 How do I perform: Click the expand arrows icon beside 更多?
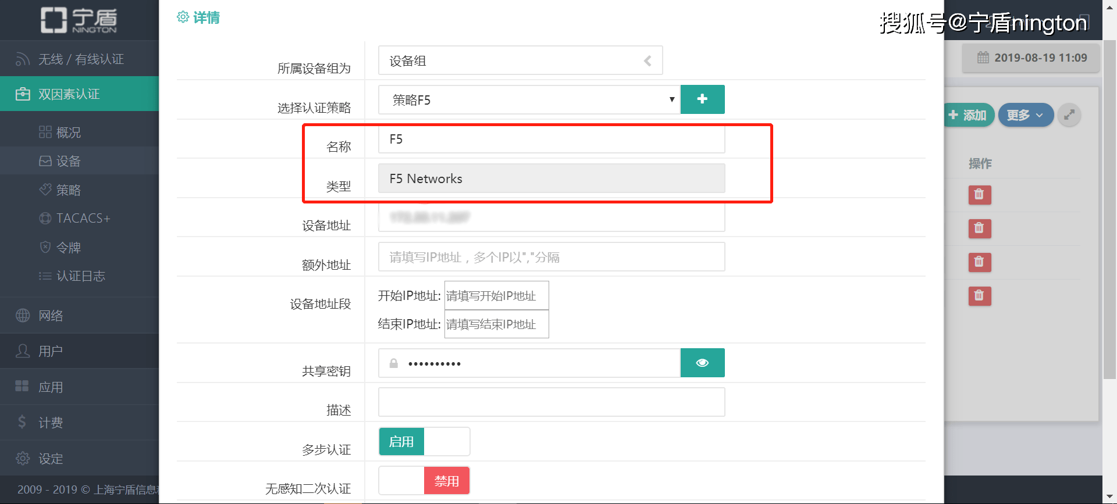click(1069, 115)
